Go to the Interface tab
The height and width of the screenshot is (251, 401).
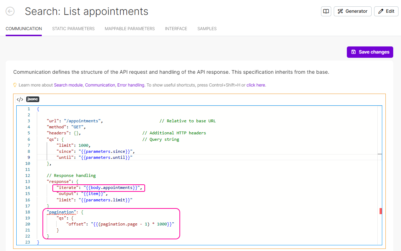pos(176,29)
